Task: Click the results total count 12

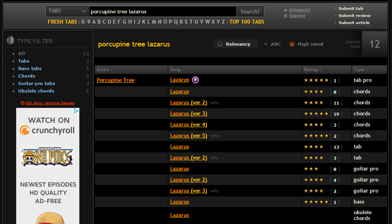Action: (375, 44)
